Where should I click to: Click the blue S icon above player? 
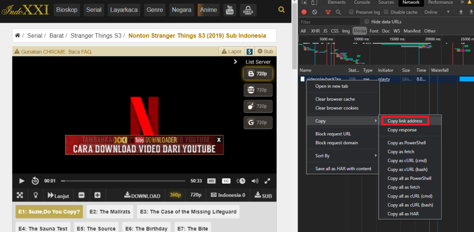click(x=249, y=52)
